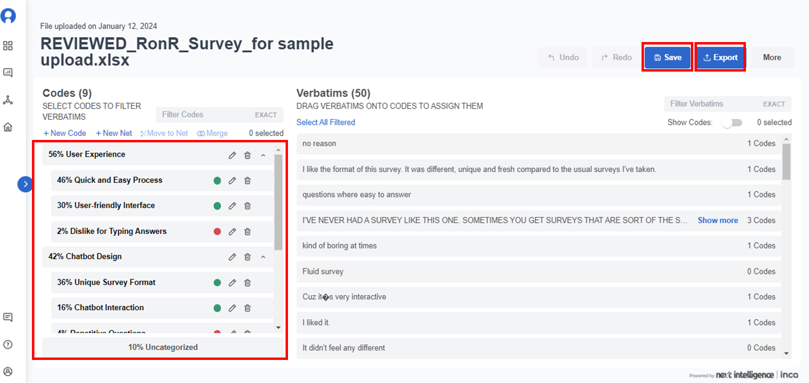
Task: Delete the User-friendly Interface code
Action: [248, 206]
